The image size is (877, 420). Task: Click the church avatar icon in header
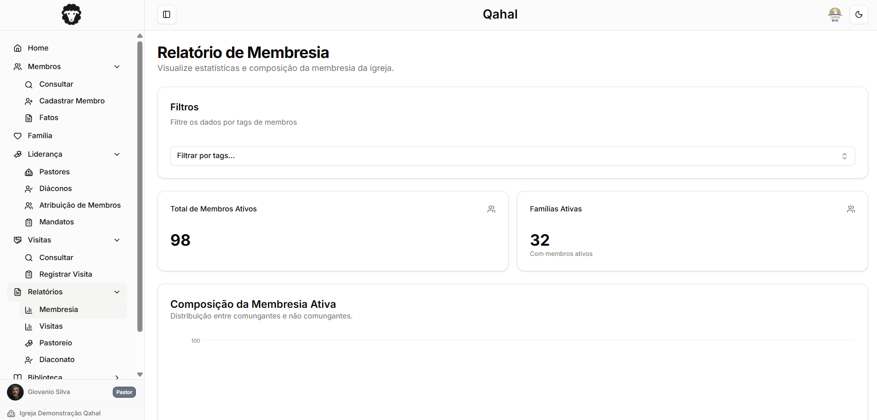[x=835, y=14]
